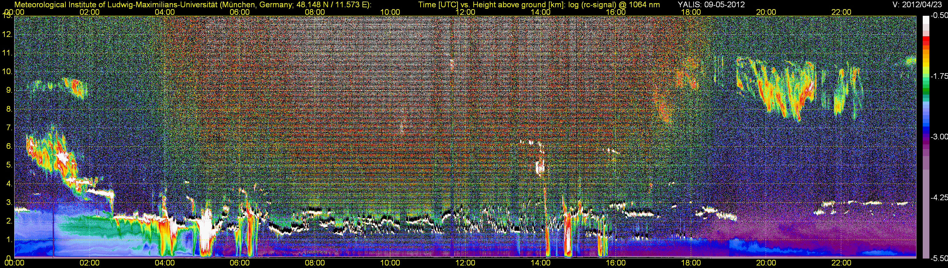Select the 18:00 label on the bottom time axis
Viewport: 948px width, 268px height.
(x=691, y=263)
